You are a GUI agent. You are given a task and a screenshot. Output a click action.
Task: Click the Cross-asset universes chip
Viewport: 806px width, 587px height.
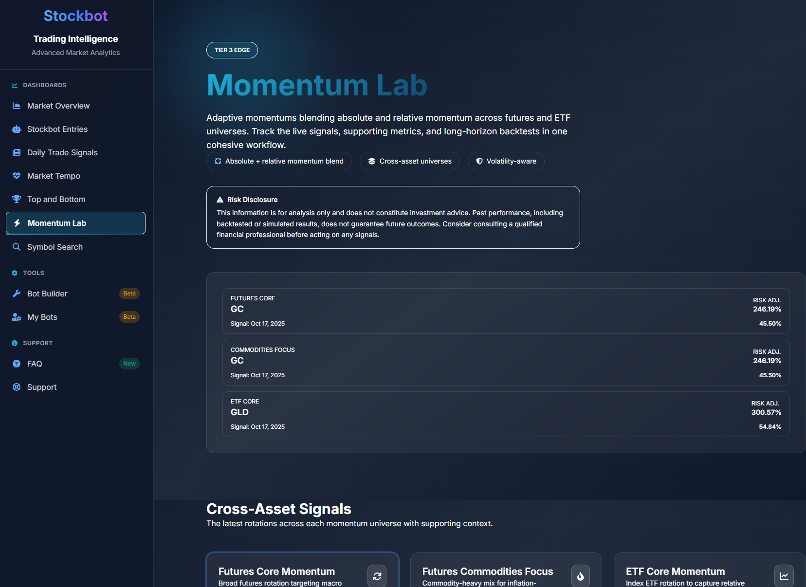(x=409, y=161)
